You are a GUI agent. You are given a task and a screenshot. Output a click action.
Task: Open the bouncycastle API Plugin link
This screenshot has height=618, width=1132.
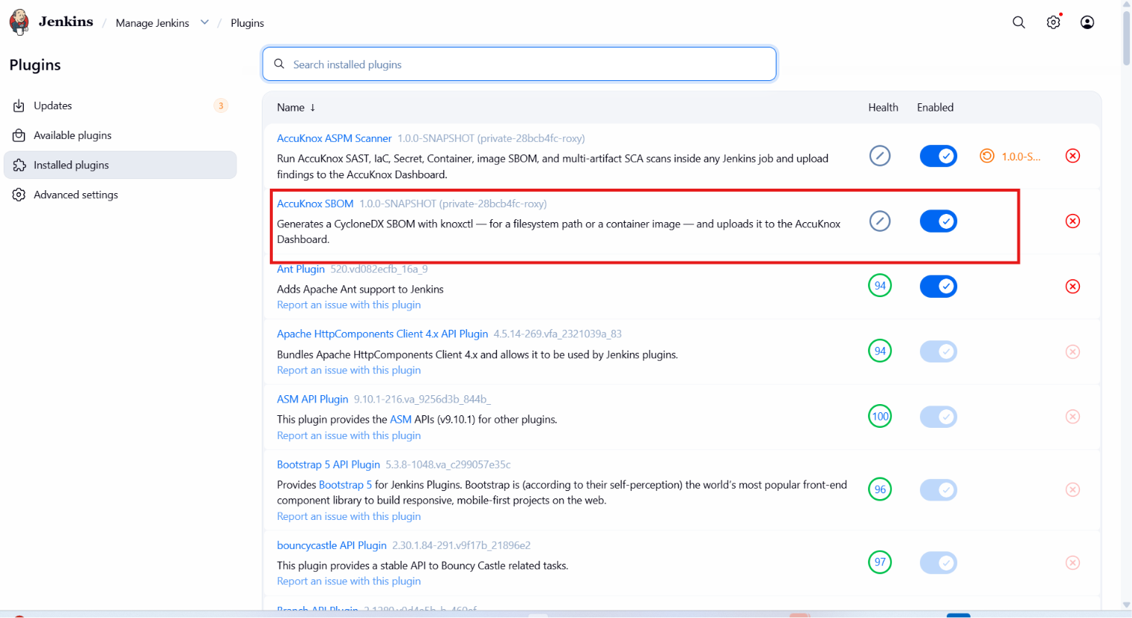tap(332, 545)
